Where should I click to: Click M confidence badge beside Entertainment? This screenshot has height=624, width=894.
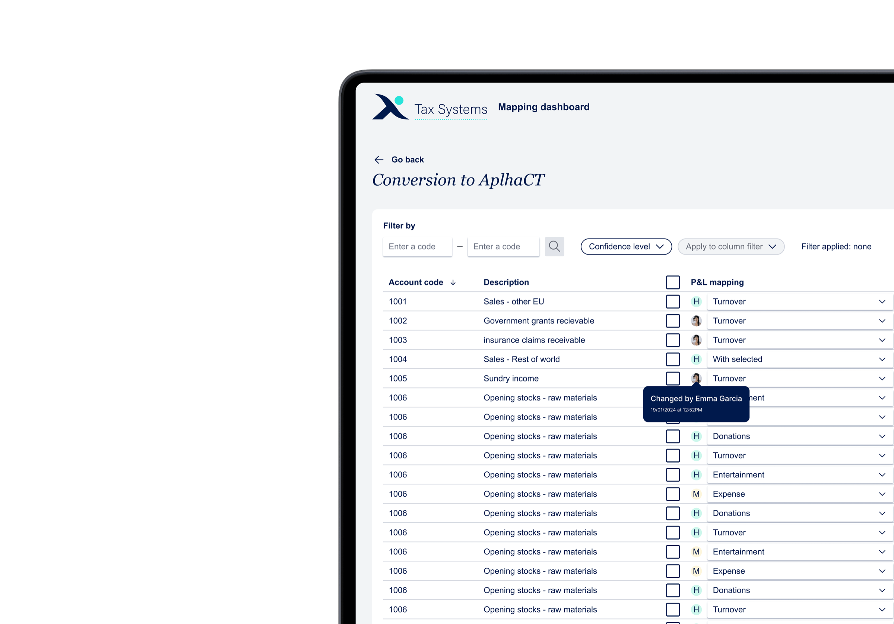[696, 552]
